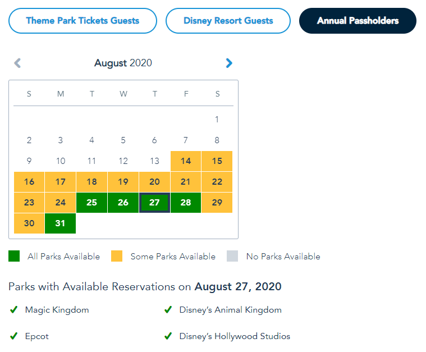
Task: Choose August 31 on the calendar
Action: (61, 223)
